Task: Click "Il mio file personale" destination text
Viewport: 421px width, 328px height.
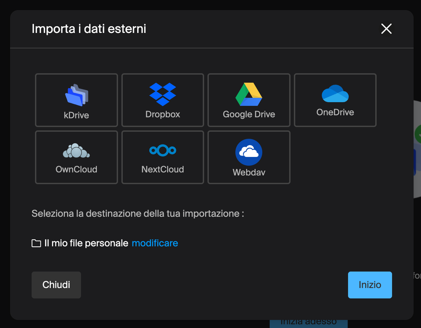Action: tap(86, 243)
